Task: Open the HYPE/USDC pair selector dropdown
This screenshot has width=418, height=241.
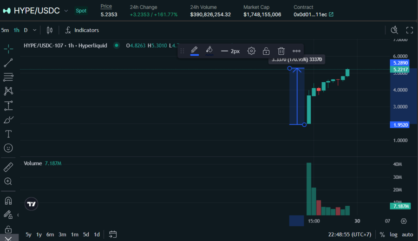Action: [66, 11]
